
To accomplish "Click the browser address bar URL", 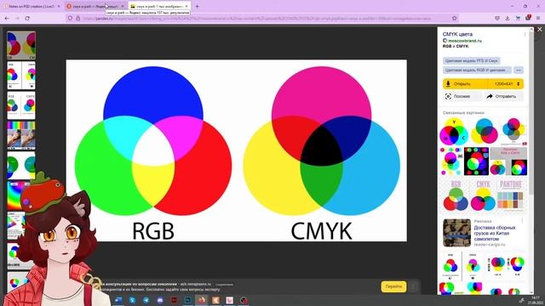I will tap(257, 19).
